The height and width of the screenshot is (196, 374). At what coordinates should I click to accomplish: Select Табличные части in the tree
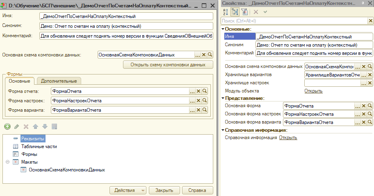coord(39,146)
